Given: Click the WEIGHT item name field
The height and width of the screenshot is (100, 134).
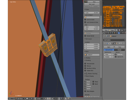Looking at the screenshot, I should point(93,55).
